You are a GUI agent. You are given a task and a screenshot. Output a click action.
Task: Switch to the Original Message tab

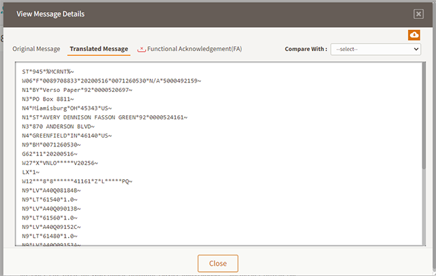click(37, 50)
